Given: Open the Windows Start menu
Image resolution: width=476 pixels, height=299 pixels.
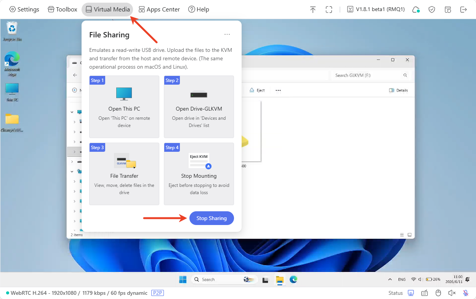Looking at the screenshot, I should (183, 280).
